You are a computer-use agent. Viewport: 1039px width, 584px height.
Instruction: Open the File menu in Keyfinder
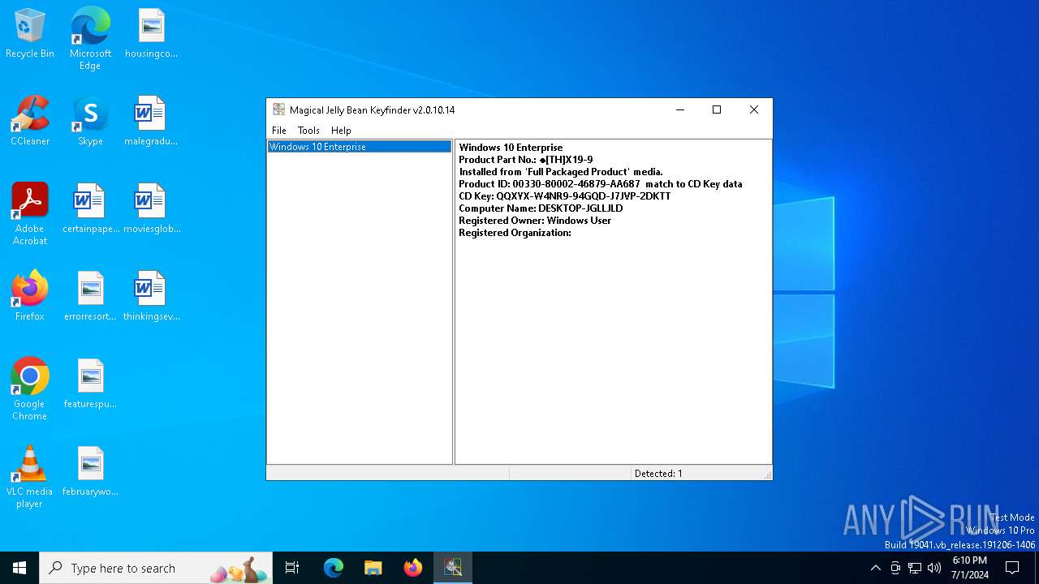pos(279,131)
